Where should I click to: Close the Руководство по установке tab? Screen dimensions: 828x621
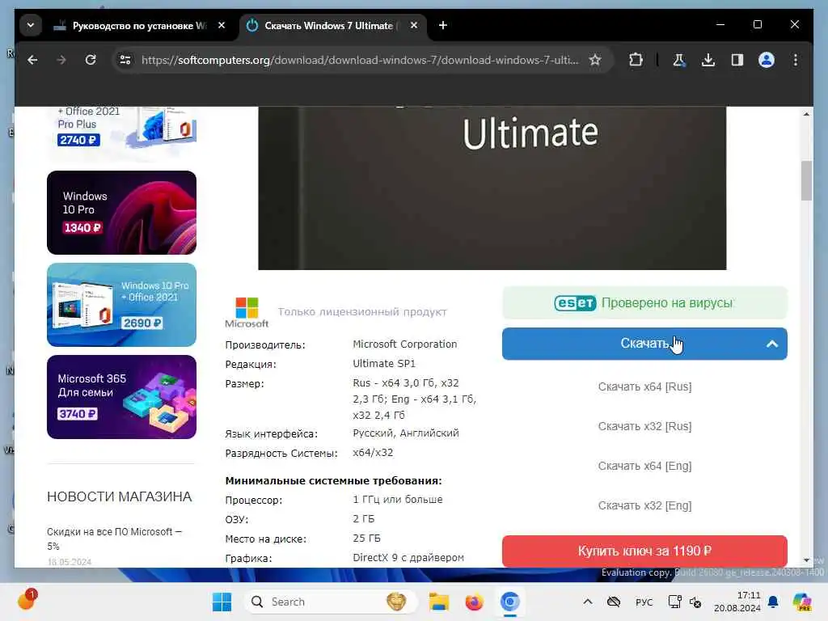(x=222, y=25)
